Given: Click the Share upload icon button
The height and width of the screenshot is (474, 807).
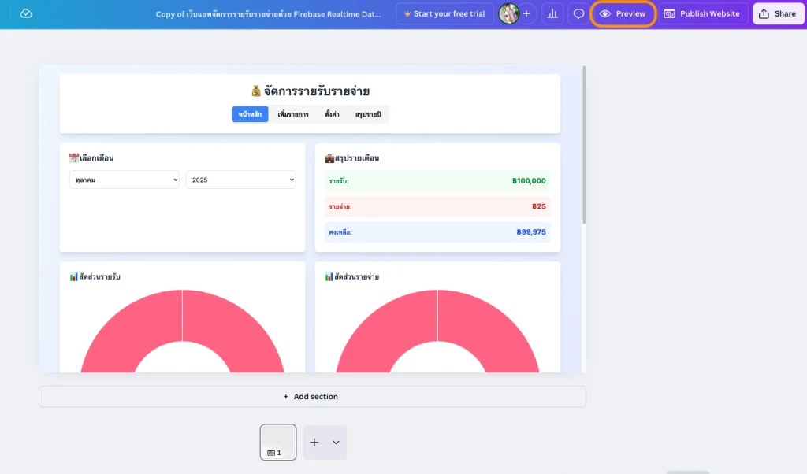Looking at the screenshot, I should point(777,14).
